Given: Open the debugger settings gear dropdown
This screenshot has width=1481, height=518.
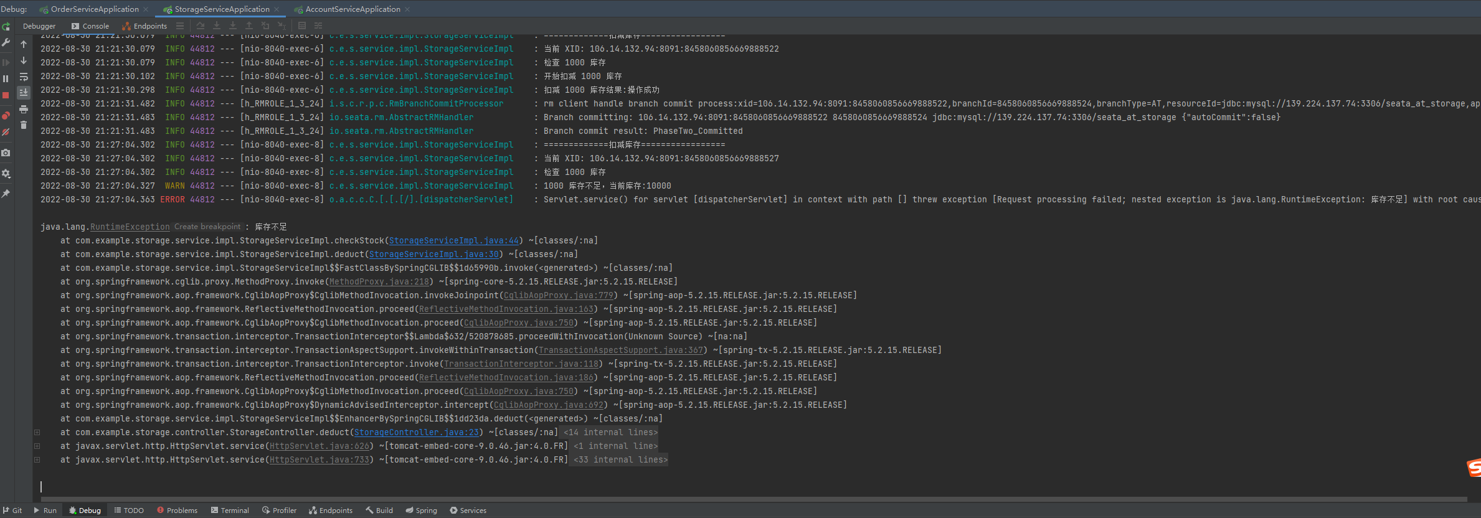Looking at the screenshot, I should click(x=6, y=174).
